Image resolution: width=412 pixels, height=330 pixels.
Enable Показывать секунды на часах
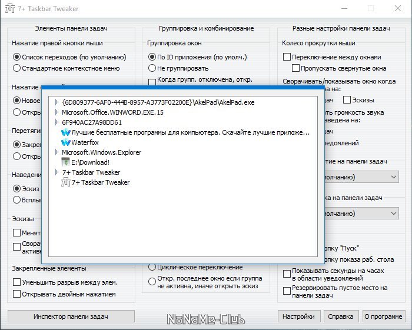click(287, 274)
